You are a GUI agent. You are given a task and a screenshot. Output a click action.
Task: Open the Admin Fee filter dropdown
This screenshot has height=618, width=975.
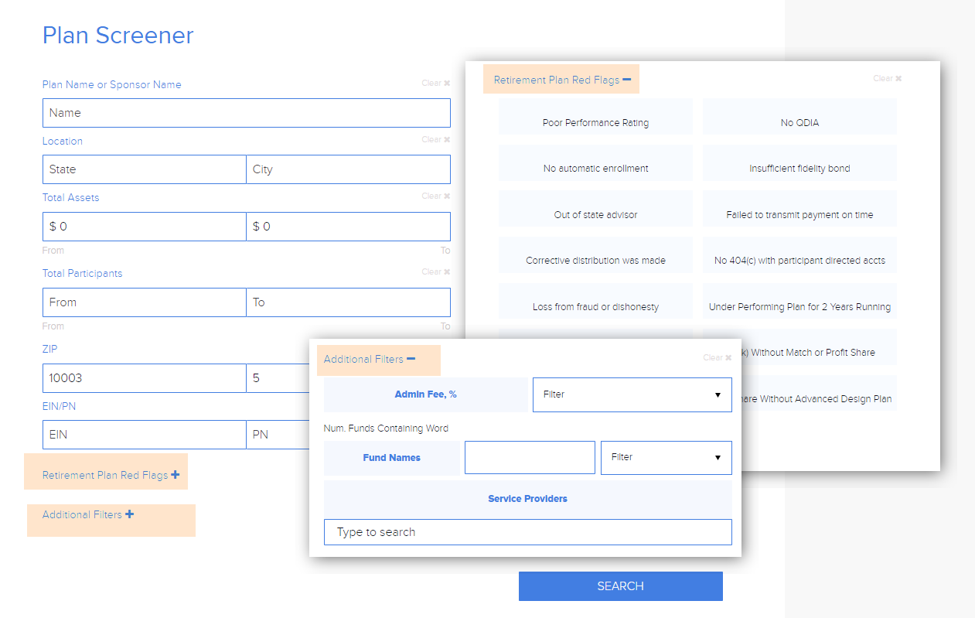click(x=632, y=394)
